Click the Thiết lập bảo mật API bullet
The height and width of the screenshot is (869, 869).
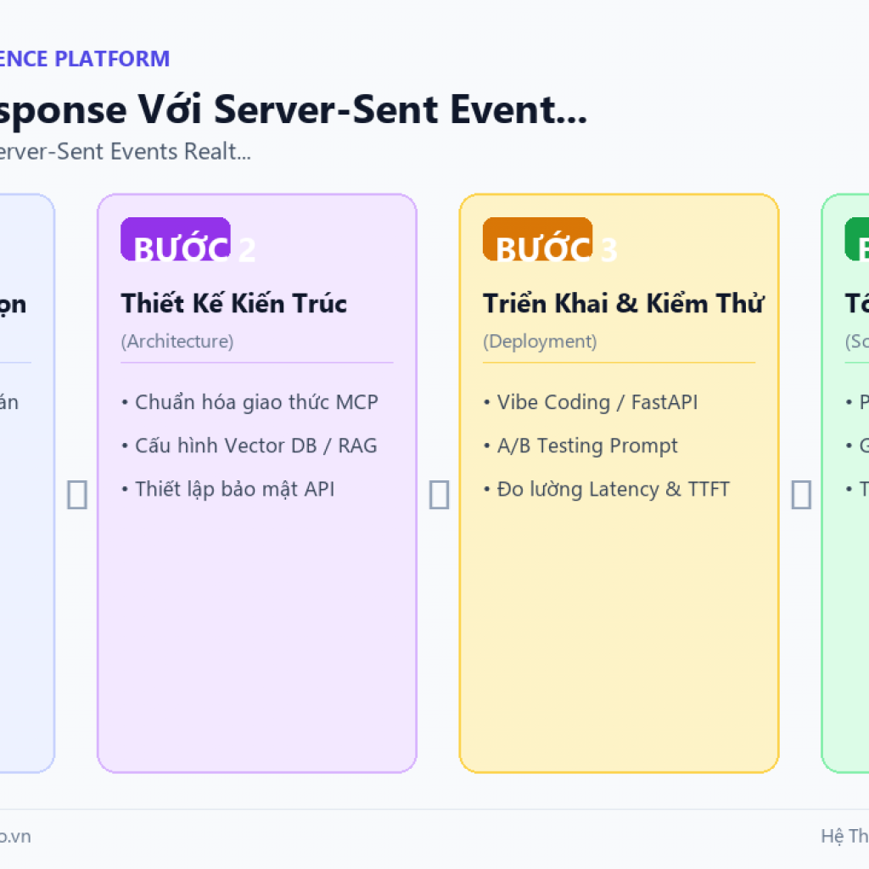coord(227,490)
